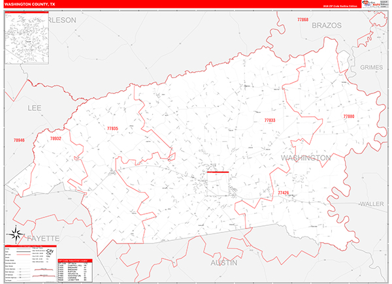This screenshot has width=392, height=284.
Task: Select ZIP code label 77868
Action: tap(302, 20)
